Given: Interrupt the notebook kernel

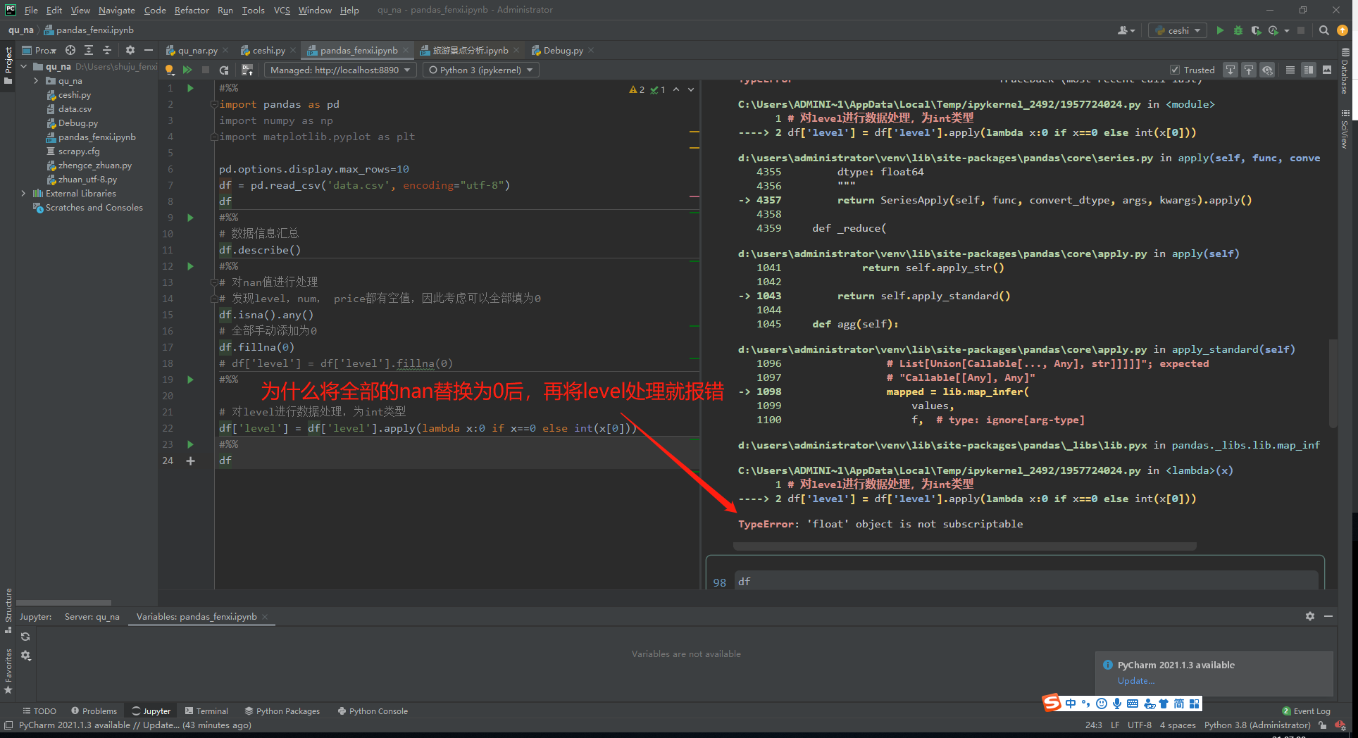Looking at the screenshot, I should pos(206,70).
